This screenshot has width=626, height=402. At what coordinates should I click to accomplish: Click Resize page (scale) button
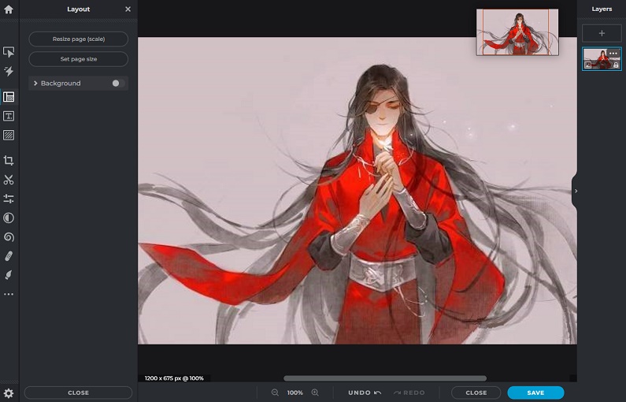[x=78, y=39]
